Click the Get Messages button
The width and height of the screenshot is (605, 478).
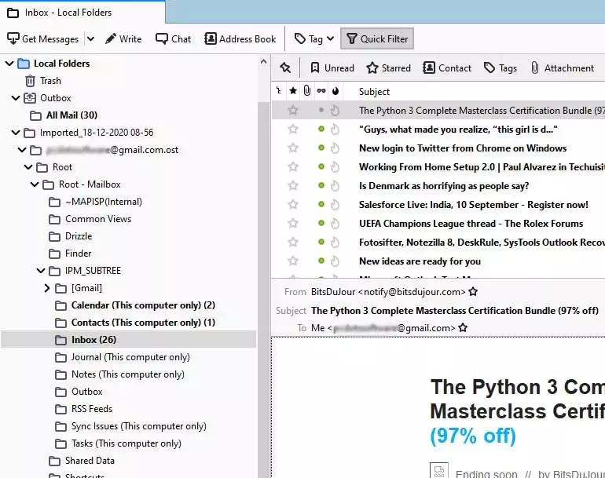(43, 39)
